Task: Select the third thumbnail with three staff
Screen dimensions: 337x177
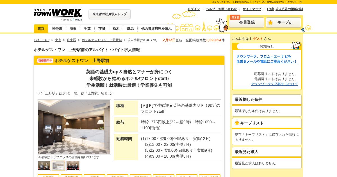Action: tap(73, 166)
